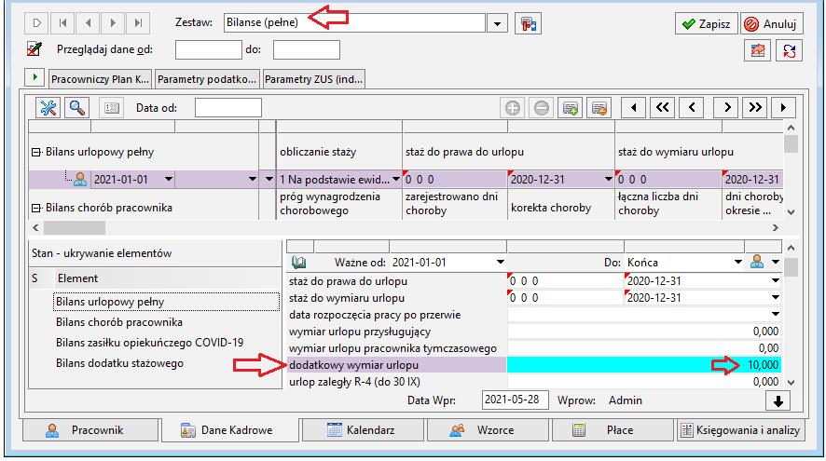
Task: Click the book icon next to Ważne od
Action: coord(298,262)
